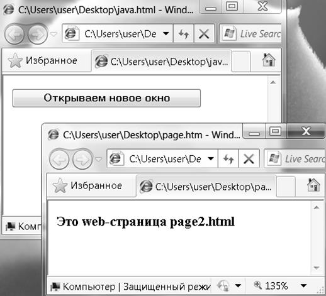Click the 'Открываем новое окно' button
326x296 pixels.
(x=106, y=98)
